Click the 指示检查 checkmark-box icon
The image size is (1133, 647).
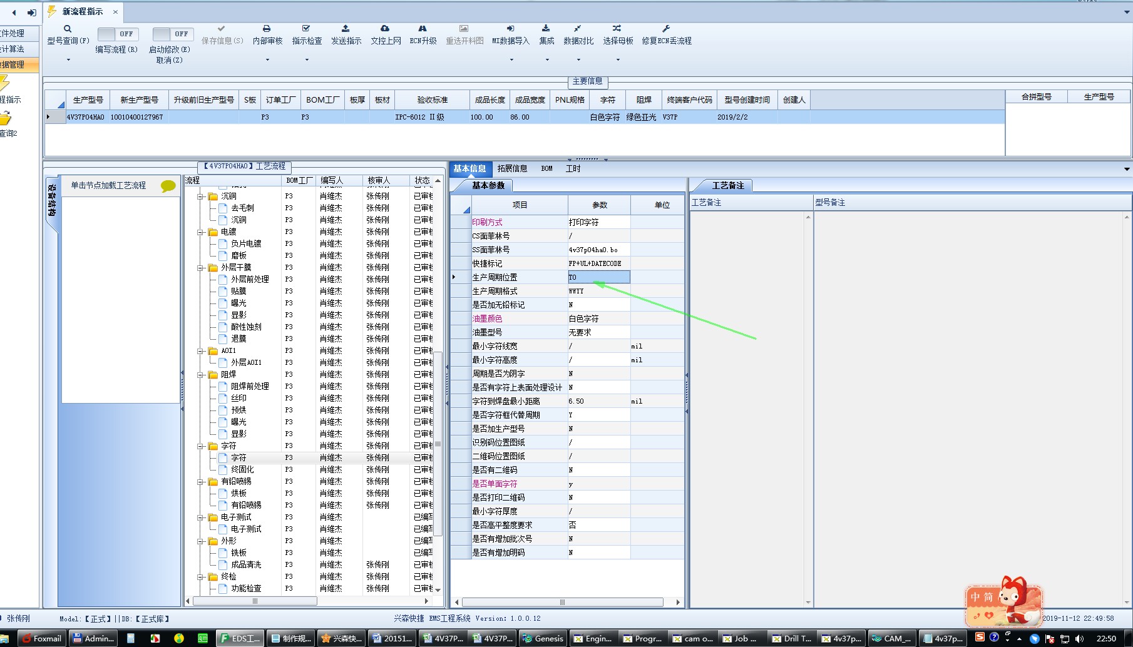click(306, 29)
